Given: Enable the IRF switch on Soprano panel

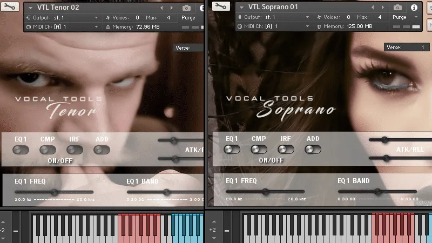Looking at the screenshot, I should (286, 150).
